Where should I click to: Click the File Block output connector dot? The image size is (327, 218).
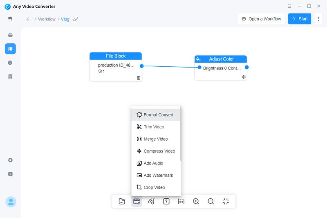click(141, 66)
